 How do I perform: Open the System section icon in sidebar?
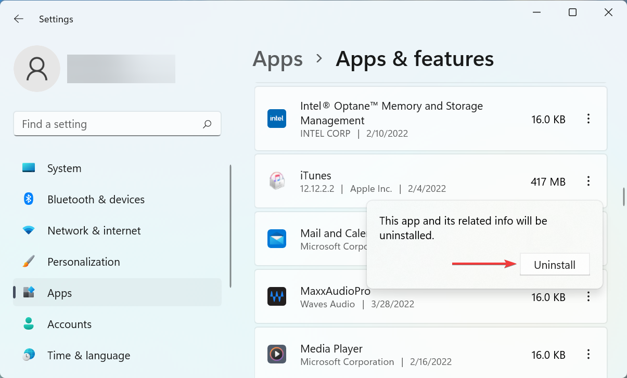tap(31, 168)
